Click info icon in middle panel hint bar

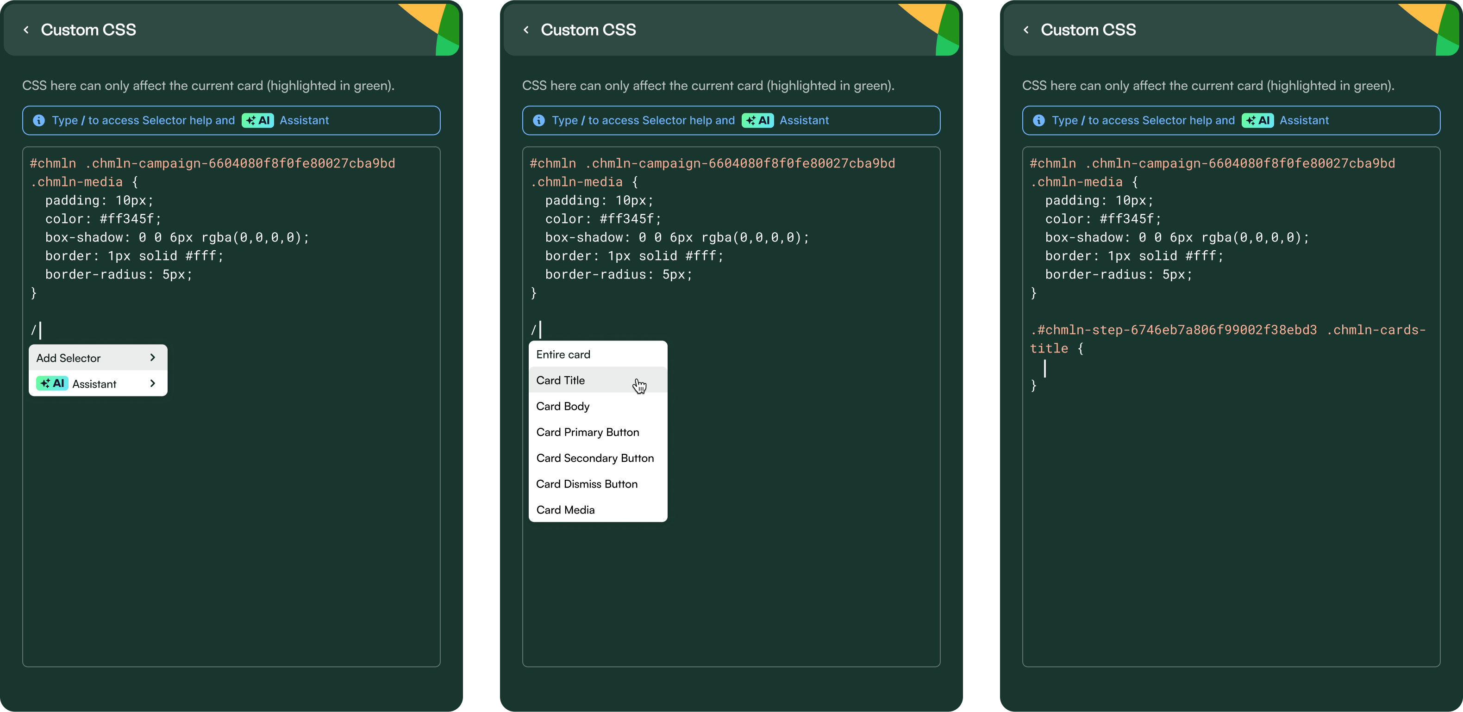coord(538,120)
